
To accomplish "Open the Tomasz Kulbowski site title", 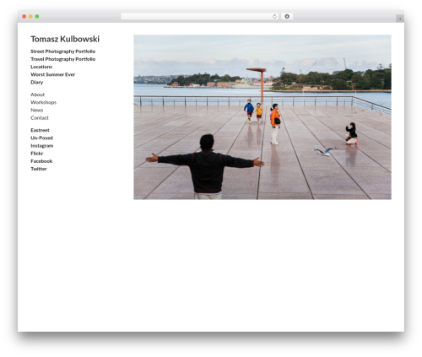I will pos(65,39).
